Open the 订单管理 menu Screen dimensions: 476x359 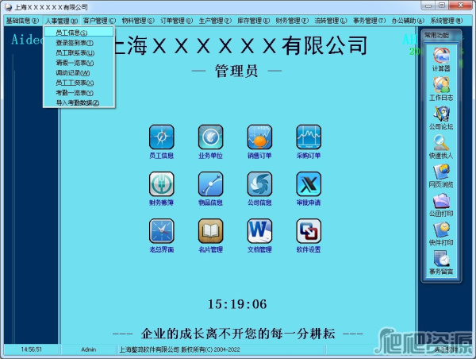pyautogui.click(x=176, y=21)
